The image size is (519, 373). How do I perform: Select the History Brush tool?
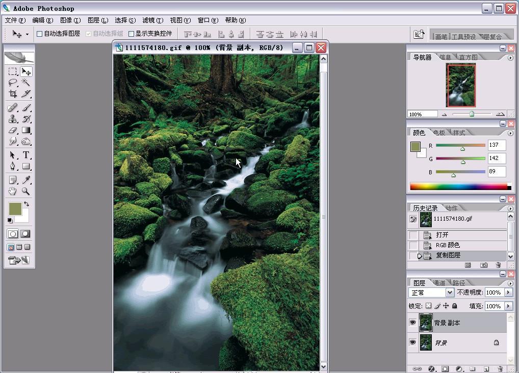[26, 119]
